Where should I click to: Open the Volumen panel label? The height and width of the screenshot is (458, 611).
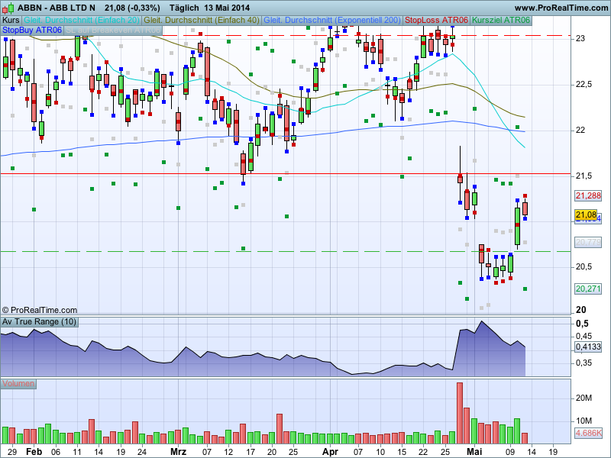[18, 384]
